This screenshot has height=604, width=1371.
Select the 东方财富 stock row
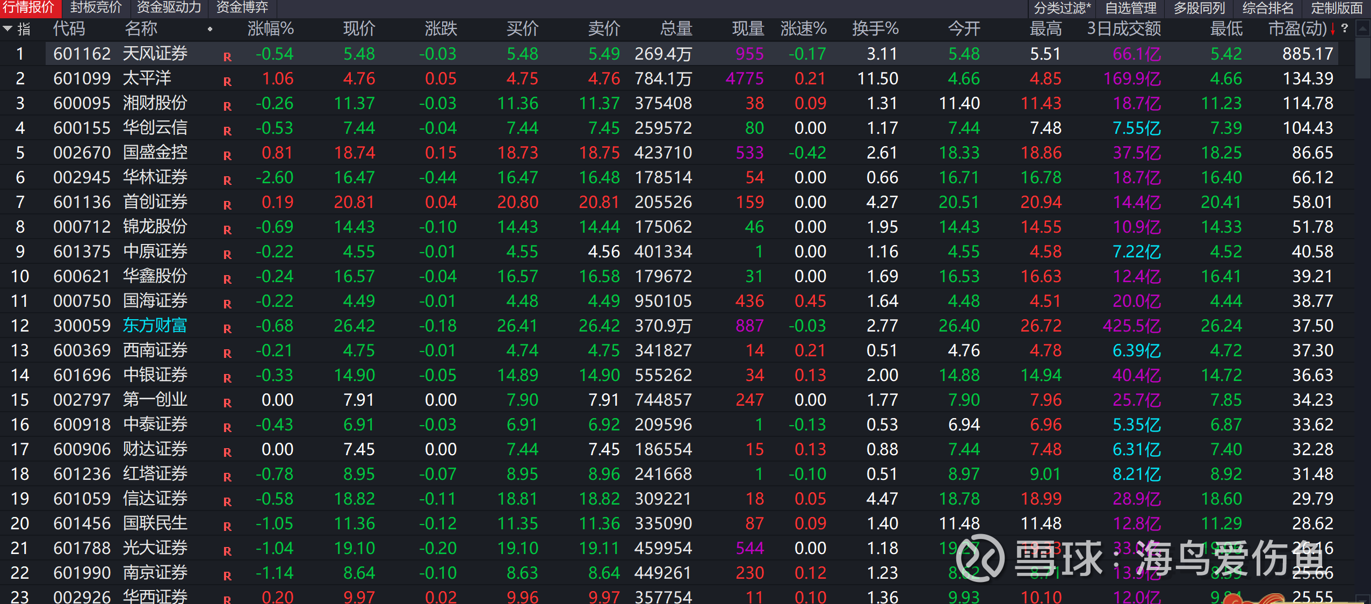tap(155, 325)
